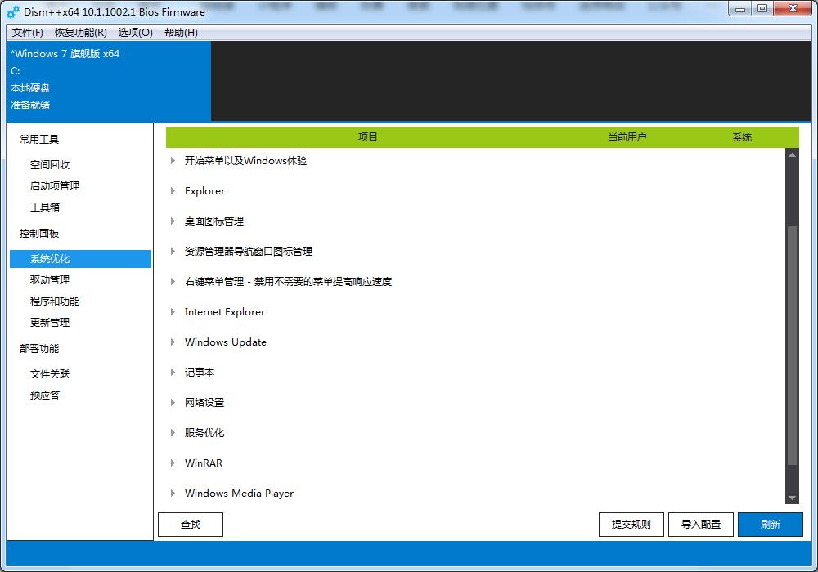Open 程序和功能 in the sidebar
The width and height of the screenshot is (818, 572).
click(55, 302)
